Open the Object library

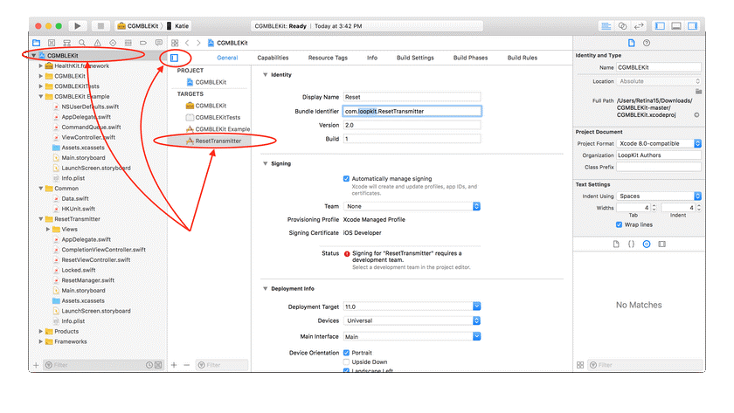pos(647,244)
